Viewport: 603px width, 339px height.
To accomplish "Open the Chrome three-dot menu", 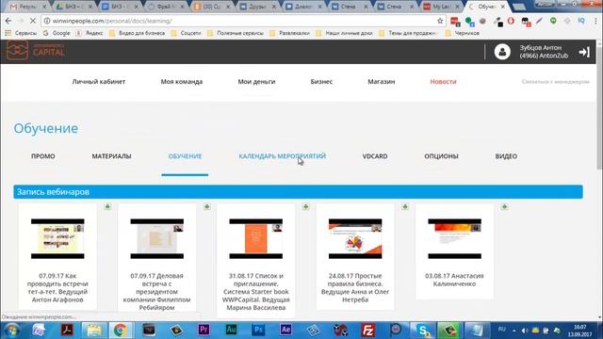I will (x=595, y=21).
